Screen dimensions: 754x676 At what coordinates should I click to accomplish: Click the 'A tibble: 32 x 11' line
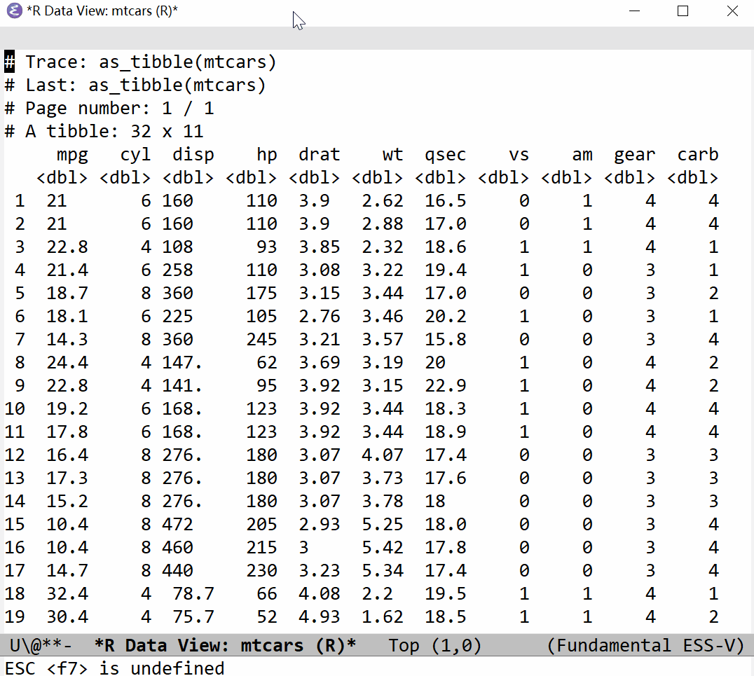(114, 132)
